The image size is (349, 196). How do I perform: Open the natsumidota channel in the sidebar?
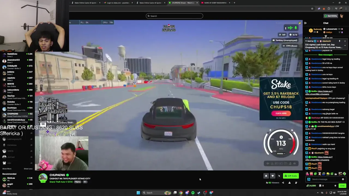click(17, 91)
